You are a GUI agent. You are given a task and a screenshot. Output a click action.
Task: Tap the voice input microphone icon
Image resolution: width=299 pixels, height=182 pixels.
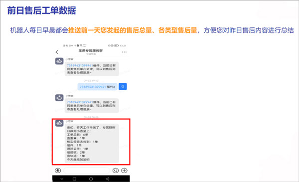tap(58, 171)
